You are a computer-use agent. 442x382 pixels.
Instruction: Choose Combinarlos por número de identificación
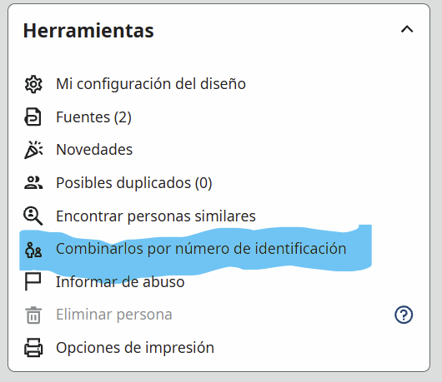[201, 249]
